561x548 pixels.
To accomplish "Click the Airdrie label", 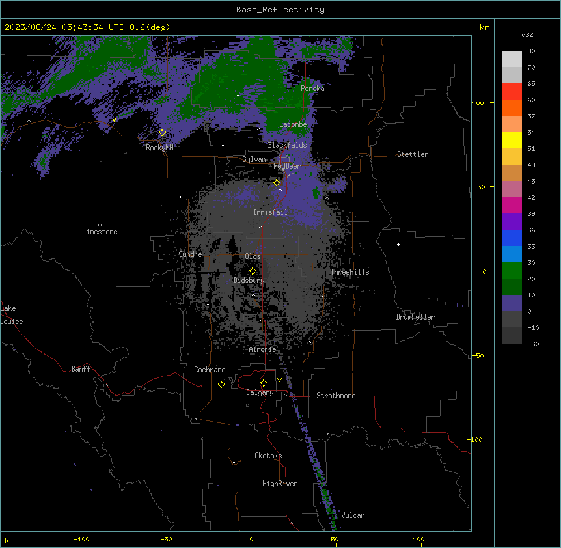I will pos(263,349).
